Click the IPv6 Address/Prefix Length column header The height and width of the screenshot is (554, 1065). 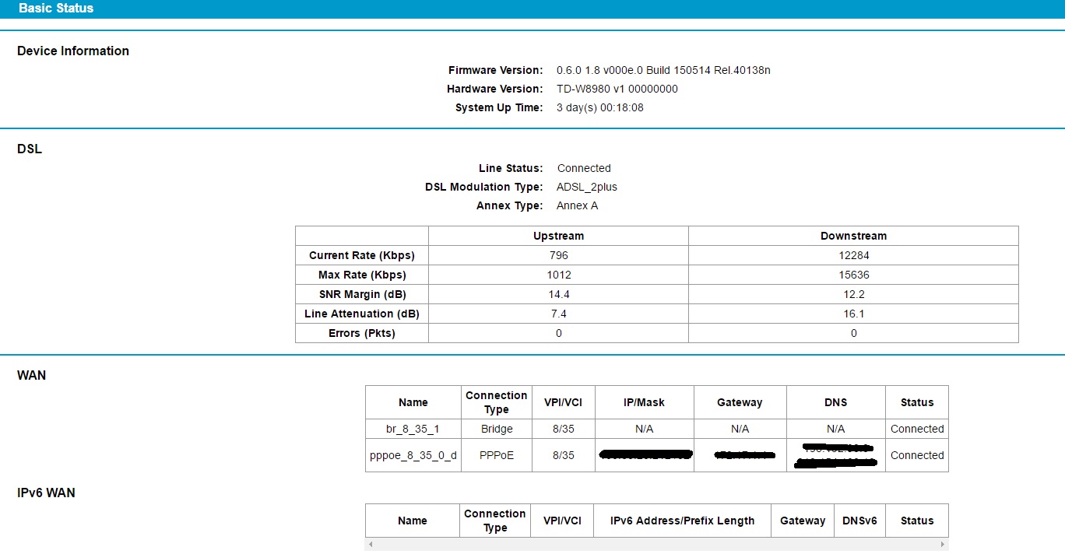point(682,521)
